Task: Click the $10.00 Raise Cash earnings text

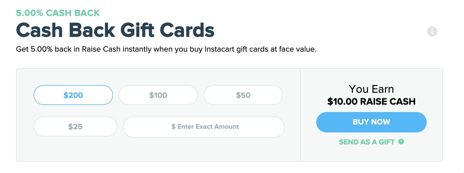Action: [x=371, y=102]
